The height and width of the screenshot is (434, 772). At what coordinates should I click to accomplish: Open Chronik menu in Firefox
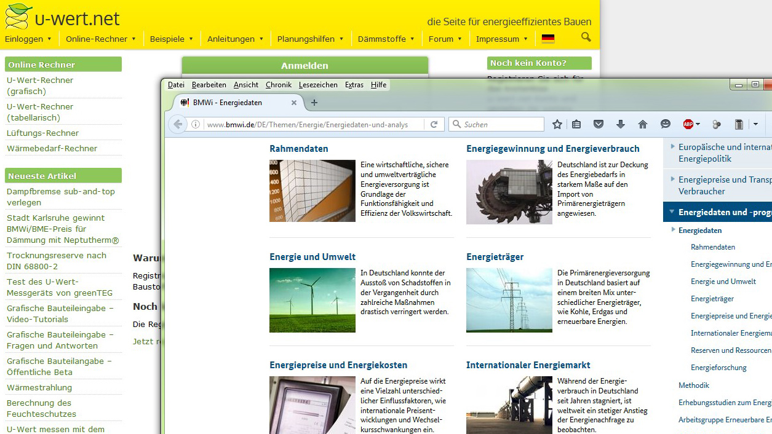(x=279, y=85)
